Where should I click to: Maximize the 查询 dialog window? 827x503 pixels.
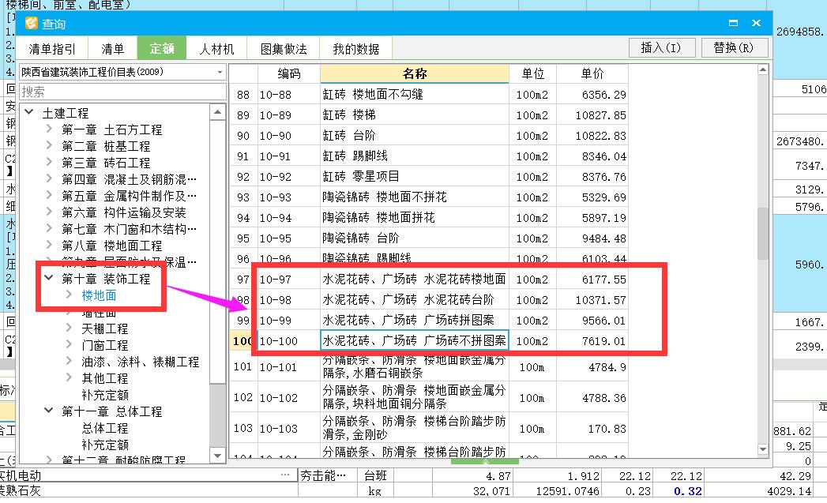point(733,23)
